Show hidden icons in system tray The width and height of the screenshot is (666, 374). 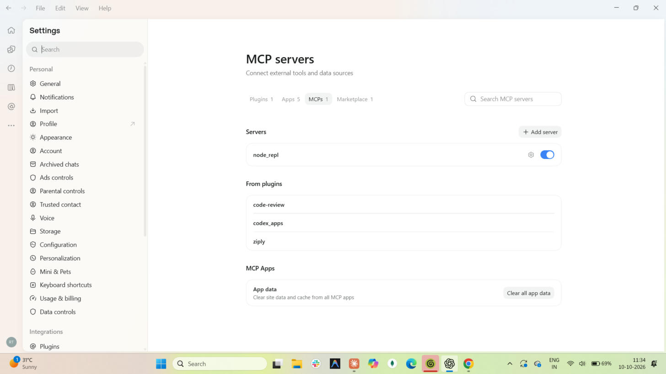point(510,364)
